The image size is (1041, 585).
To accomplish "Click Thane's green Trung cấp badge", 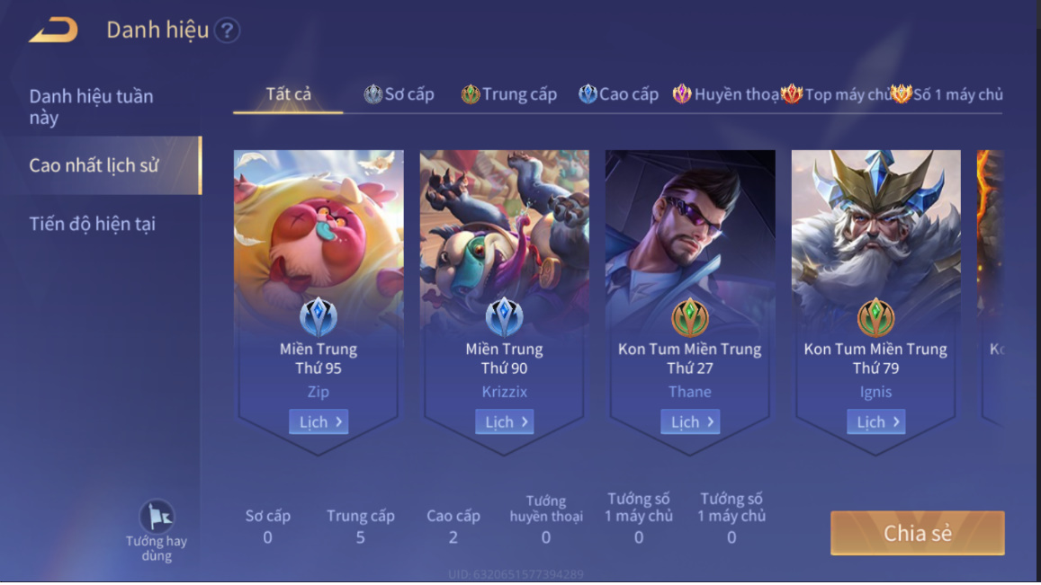I will tap(690, 317).
